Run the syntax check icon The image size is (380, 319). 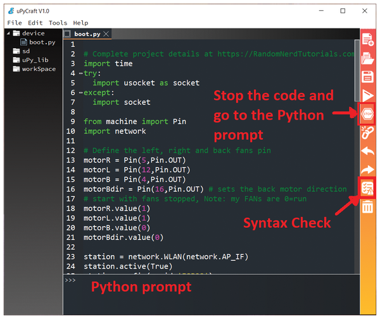click(x=367, y=188)
